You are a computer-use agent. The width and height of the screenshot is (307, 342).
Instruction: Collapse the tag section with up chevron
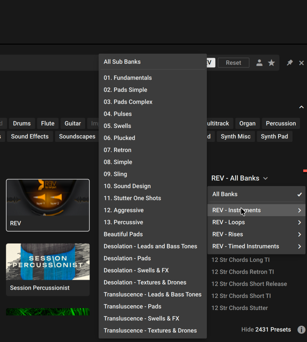pyautogui.click(x=301, y=107)
